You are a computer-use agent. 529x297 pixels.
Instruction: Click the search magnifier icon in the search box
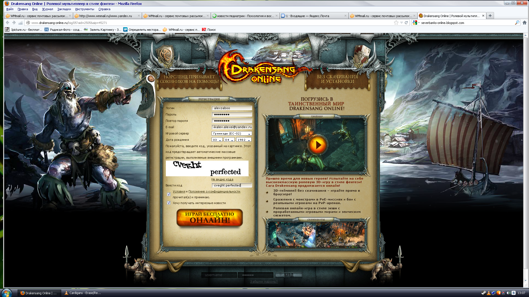pyautogui.click(x=517, y=23)
